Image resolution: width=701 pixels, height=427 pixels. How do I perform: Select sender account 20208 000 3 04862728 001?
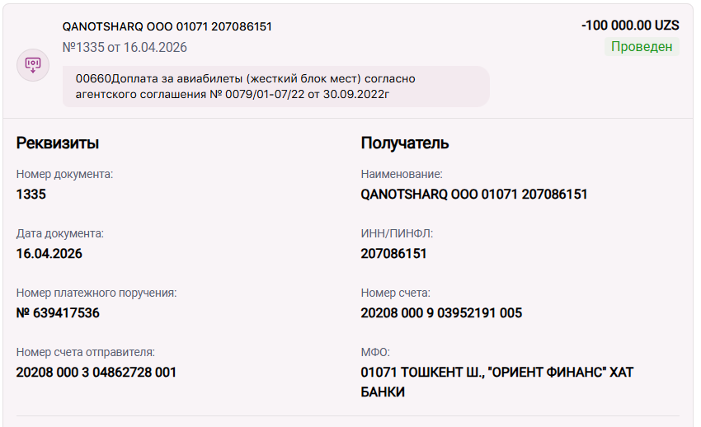coord(96,373)
